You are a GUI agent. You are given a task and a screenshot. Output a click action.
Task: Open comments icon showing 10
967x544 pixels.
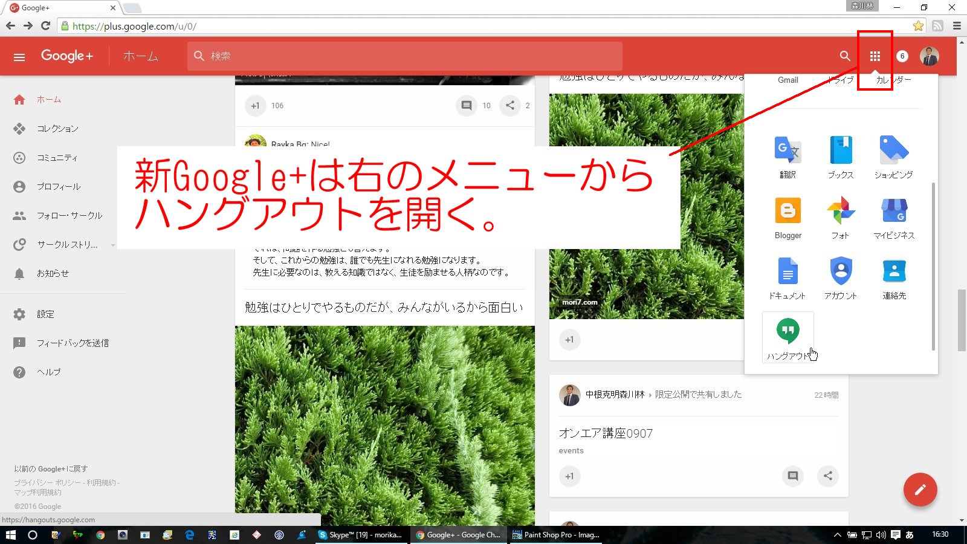point(467,106)
